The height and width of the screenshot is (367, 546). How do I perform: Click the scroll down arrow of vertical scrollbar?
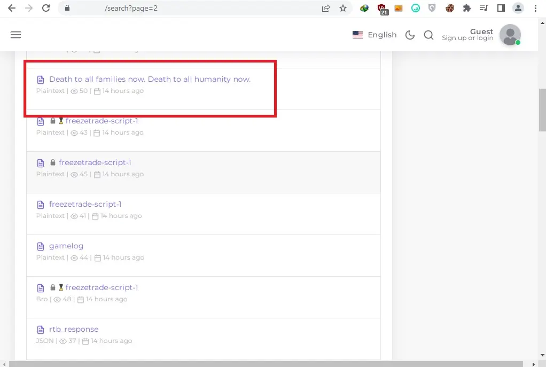[x=542, y=355]
